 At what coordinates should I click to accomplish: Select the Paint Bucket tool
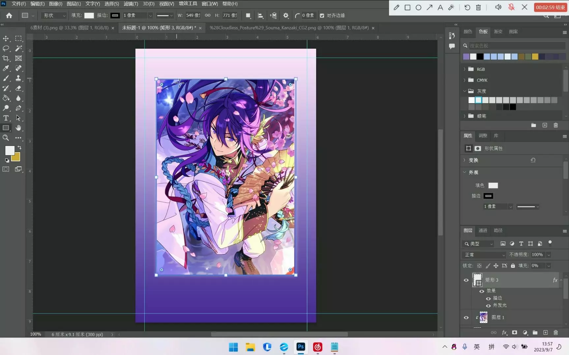point(6,98)
